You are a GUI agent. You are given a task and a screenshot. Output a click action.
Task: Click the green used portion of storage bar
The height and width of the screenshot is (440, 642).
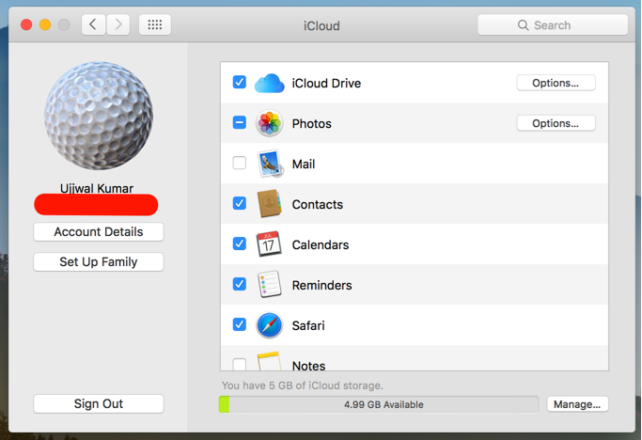pos(224,404)
